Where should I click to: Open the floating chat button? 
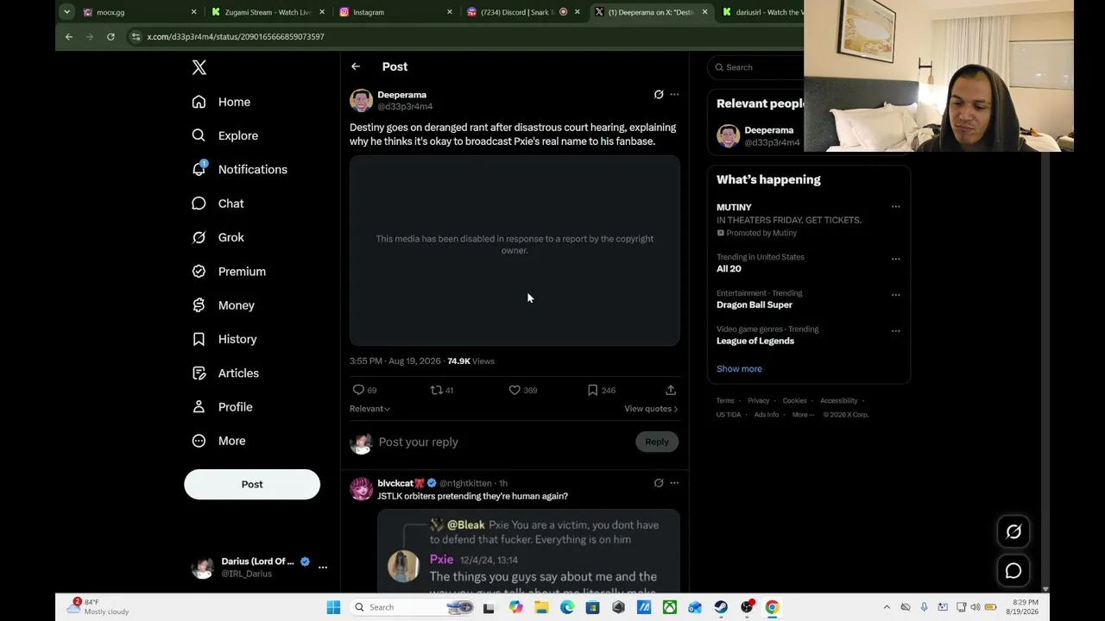pyautogui.click(x=1013, y=571)
